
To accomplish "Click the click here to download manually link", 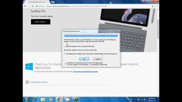I will pos(85,72).
